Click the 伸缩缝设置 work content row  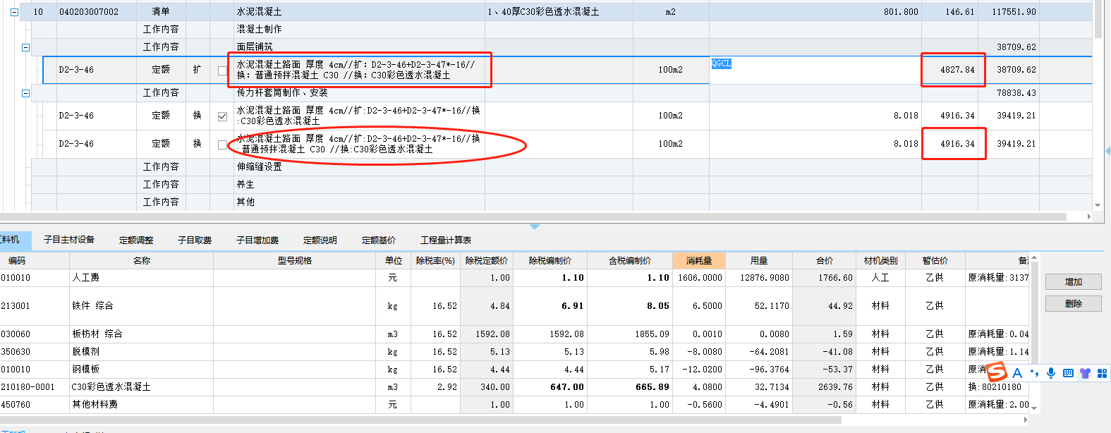point(259,166)
